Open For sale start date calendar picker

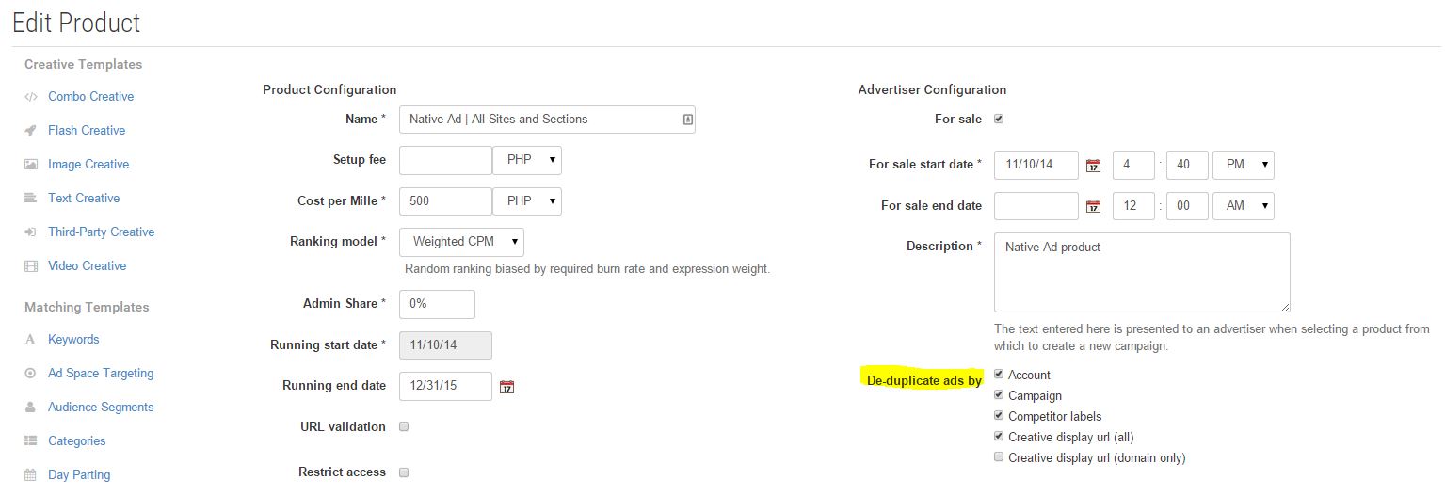coord(1093,166)
